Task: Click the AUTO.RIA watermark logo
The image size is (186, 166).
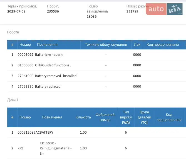Action: click(164, 9)
